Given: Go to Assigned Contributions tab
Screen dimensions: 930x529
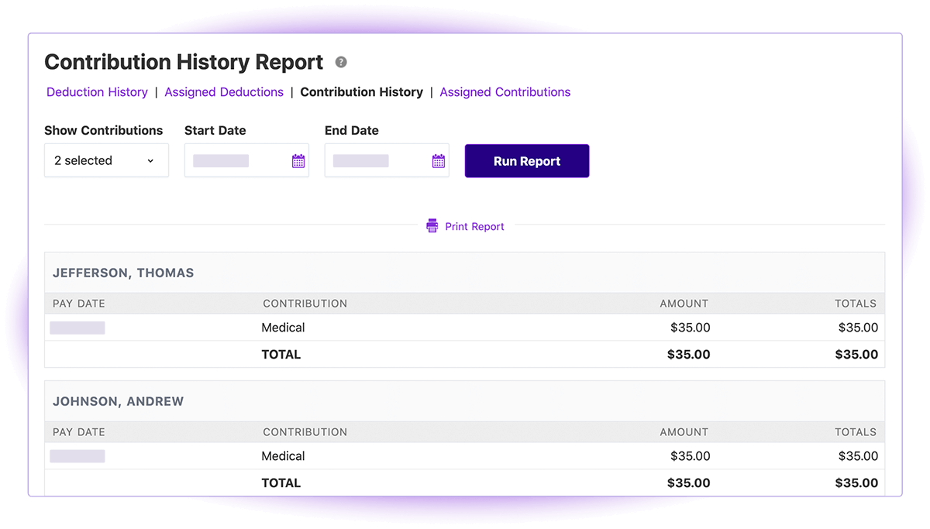Looking at the screenshot, I should pyautogui.click(x=505, y=92).
